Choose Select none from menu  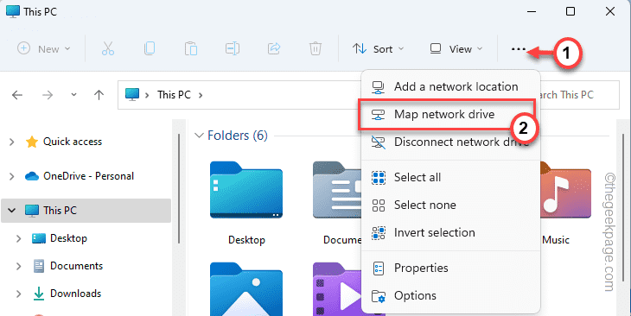[x=450, y=205]
